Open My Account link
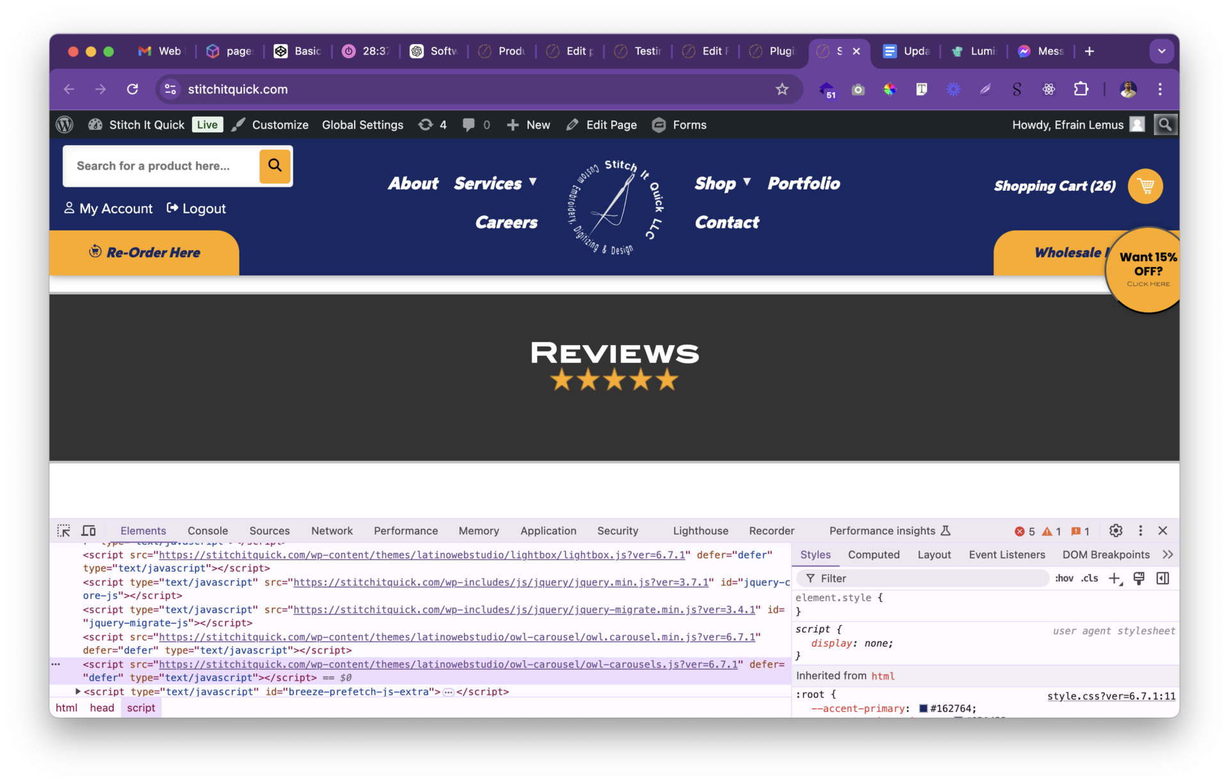The image size is (1229, 783). (108, 209)
